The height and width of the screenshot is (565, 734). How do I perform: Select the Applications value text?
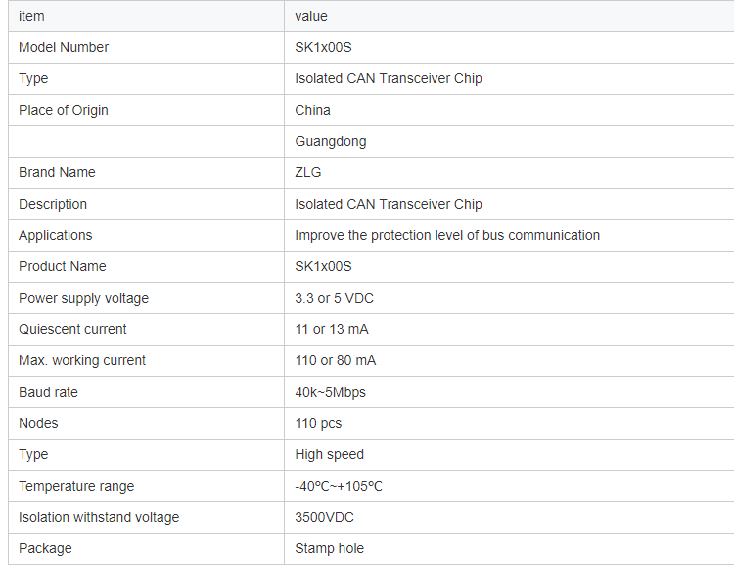click(447, 235)
